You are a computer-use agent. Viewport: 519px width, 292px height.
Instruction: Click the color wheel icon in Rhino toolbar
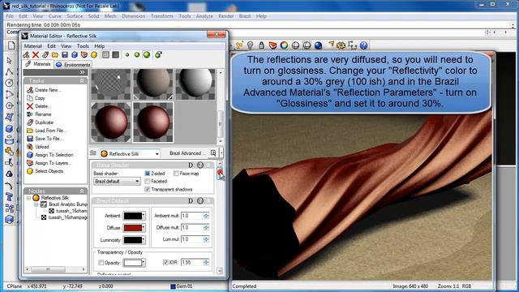[x=284, y=45]
